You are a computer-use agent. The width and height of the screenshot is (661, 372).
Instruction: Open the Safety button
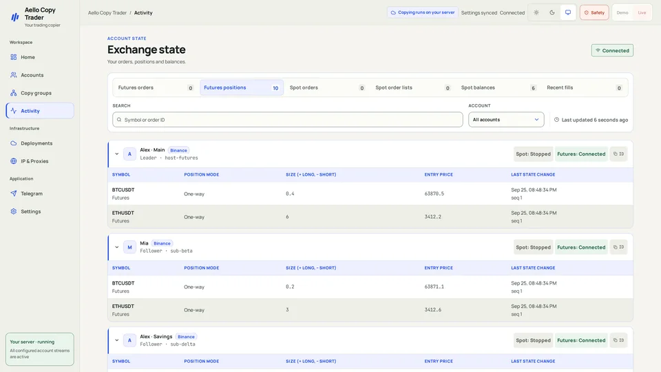tap(594, 12)
